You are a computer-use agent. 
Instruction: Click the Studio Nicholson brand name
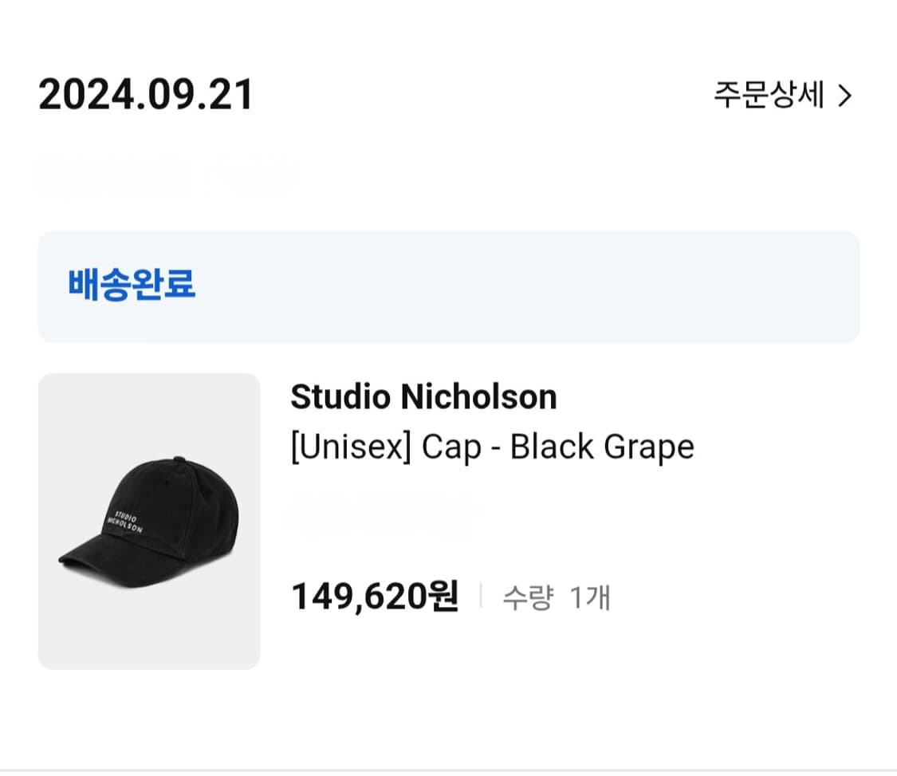pyautogui.click(x=423, y=397)
